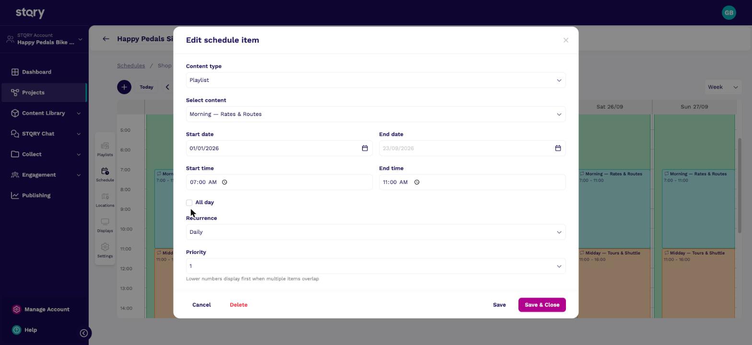Click the Publishing chart icon

[x=15, y=195]
